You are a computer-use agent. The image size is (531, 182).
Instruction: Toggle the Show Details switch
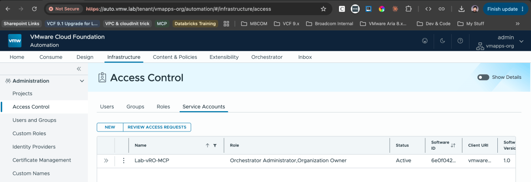tap(483, 77)
